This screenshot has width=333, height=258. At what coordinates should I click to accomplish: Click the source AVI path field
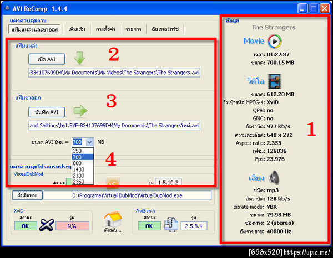[x=114, y=73]
